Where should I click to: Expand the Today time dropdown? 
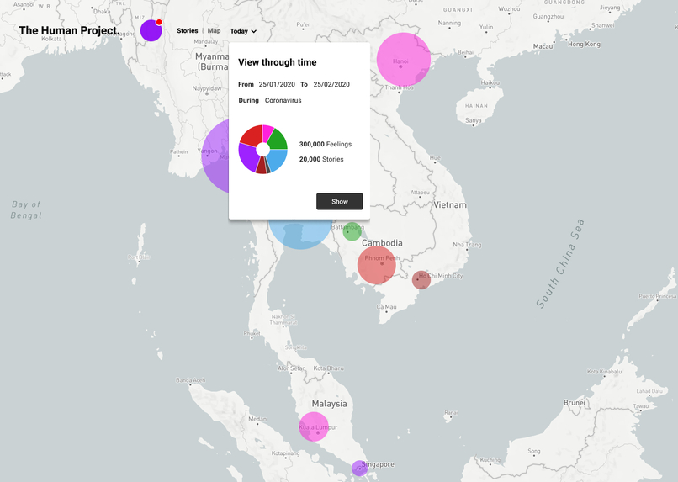point(243,31)
